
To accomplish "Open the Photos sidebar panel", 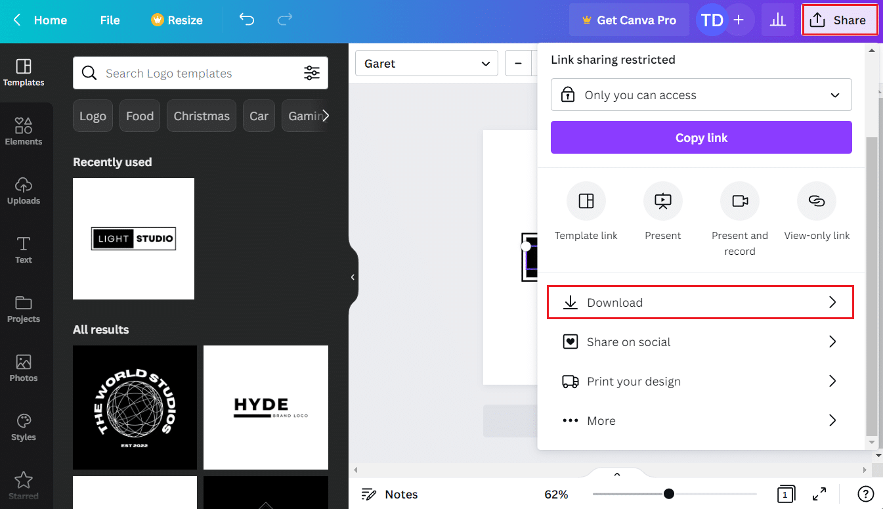I will coord(24,368).
